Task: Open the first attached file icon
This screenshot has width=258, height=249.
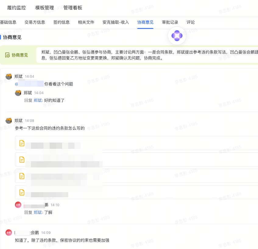Action: tap(22, 143)
